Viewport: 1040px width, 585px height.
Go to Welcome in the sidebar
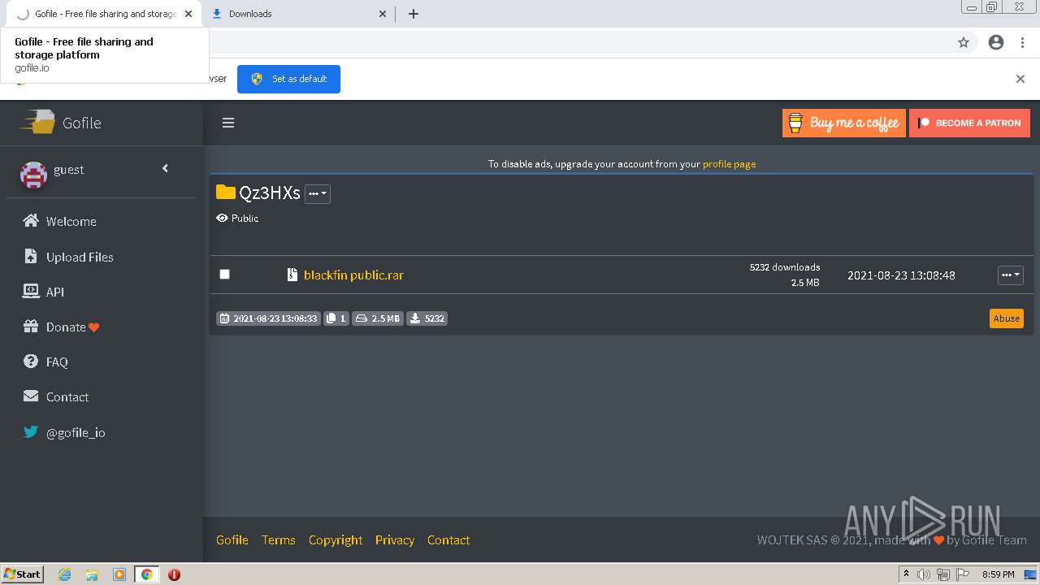click(71, 221)
